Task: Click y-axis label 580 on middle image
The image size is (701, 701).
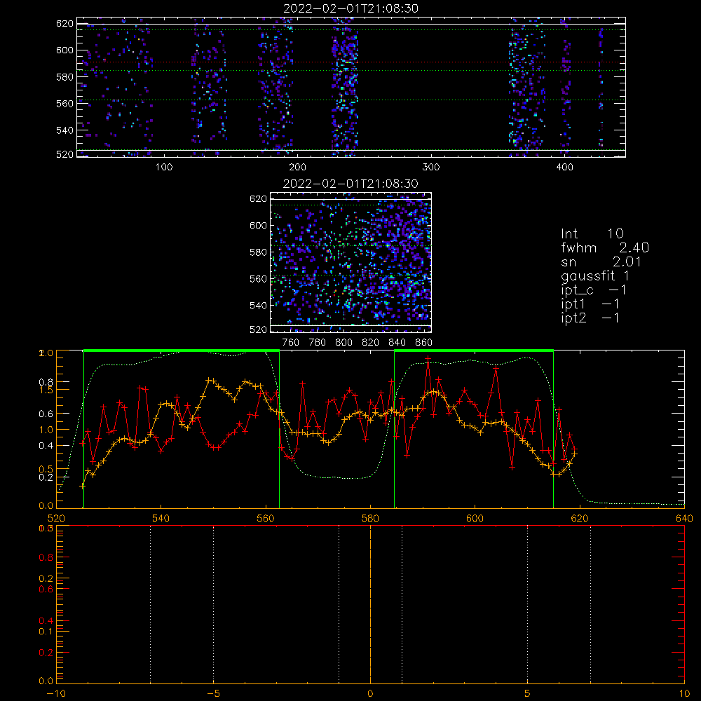Action: tap(258, 252)
